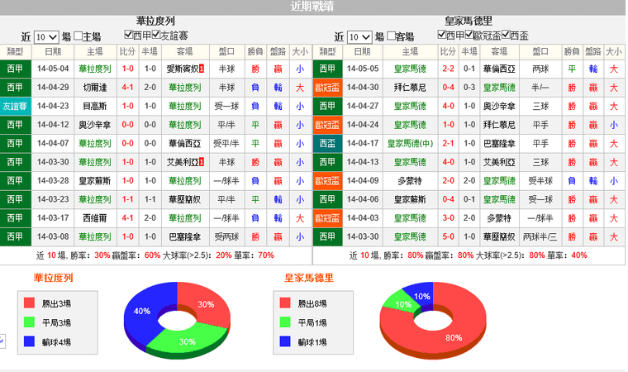
Task: Click 受兩球 handicap in 14-03-08 row
Action: point(226,236)
